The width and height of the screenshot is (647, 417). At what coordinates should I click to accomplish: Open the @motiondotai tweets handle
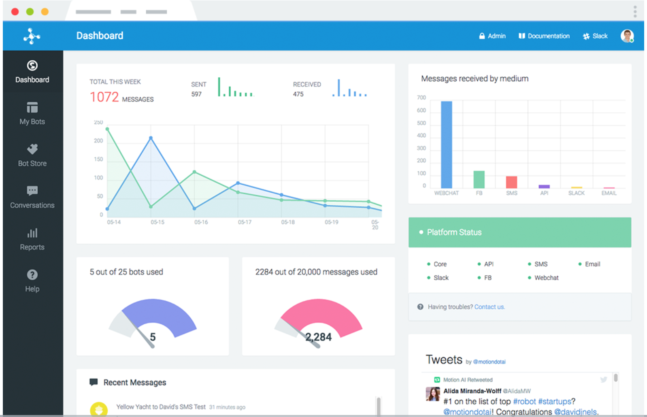click(x=489, y=362)
